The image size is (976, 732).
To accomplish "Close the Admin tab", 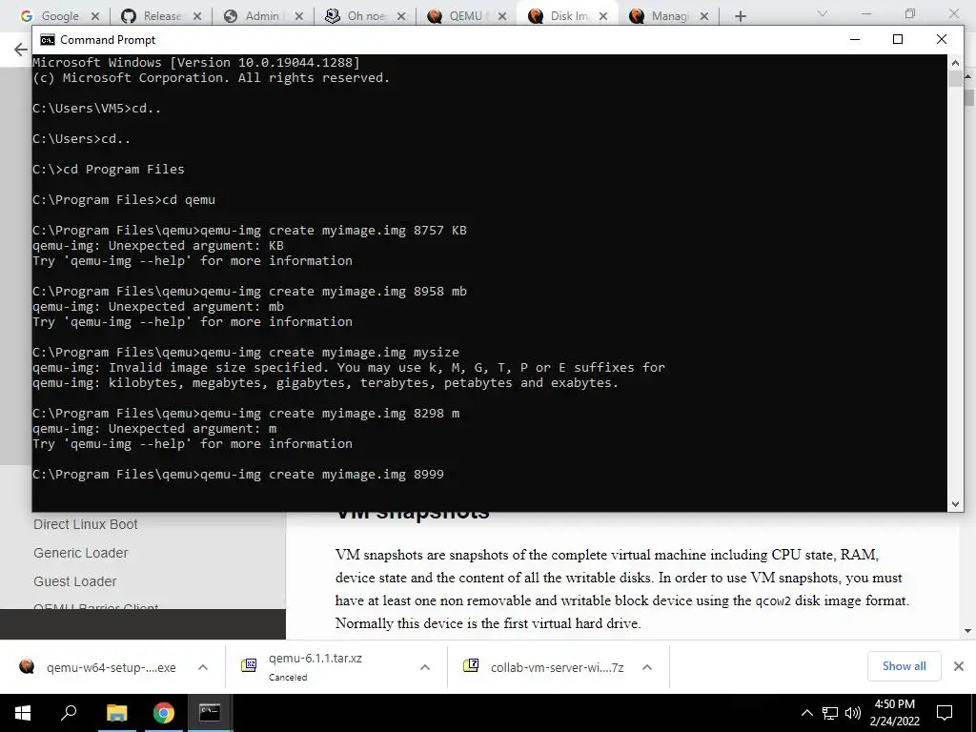I will pyautogui.click(x=298, y=16).
